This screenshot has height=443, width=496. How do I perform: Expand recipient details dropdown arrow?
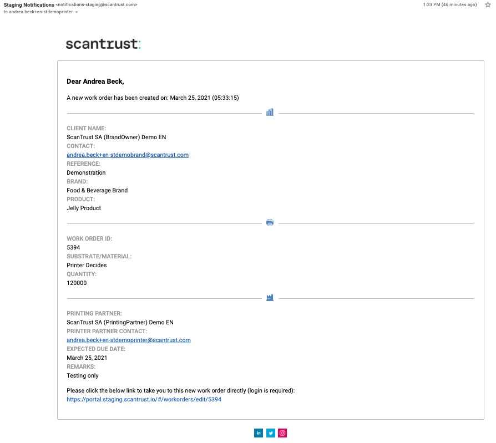(77, 12)
